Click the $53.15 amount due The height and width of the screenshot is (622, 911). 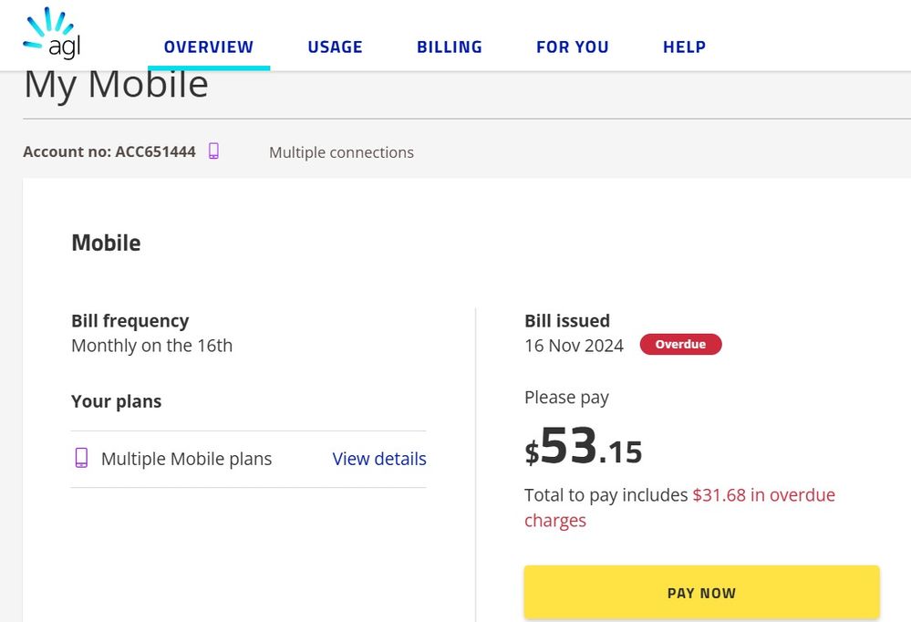584,449
